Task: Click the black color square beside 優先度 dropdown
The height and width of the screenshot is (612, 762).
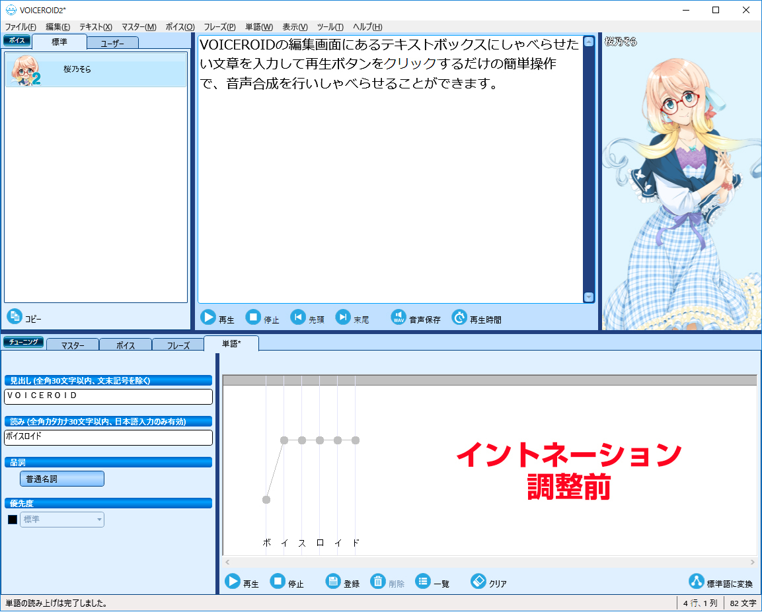Action: pos(13,520)
